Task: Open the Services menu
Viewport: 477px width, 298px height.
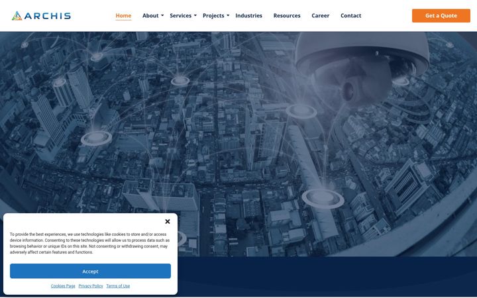Action: [181, 15]
